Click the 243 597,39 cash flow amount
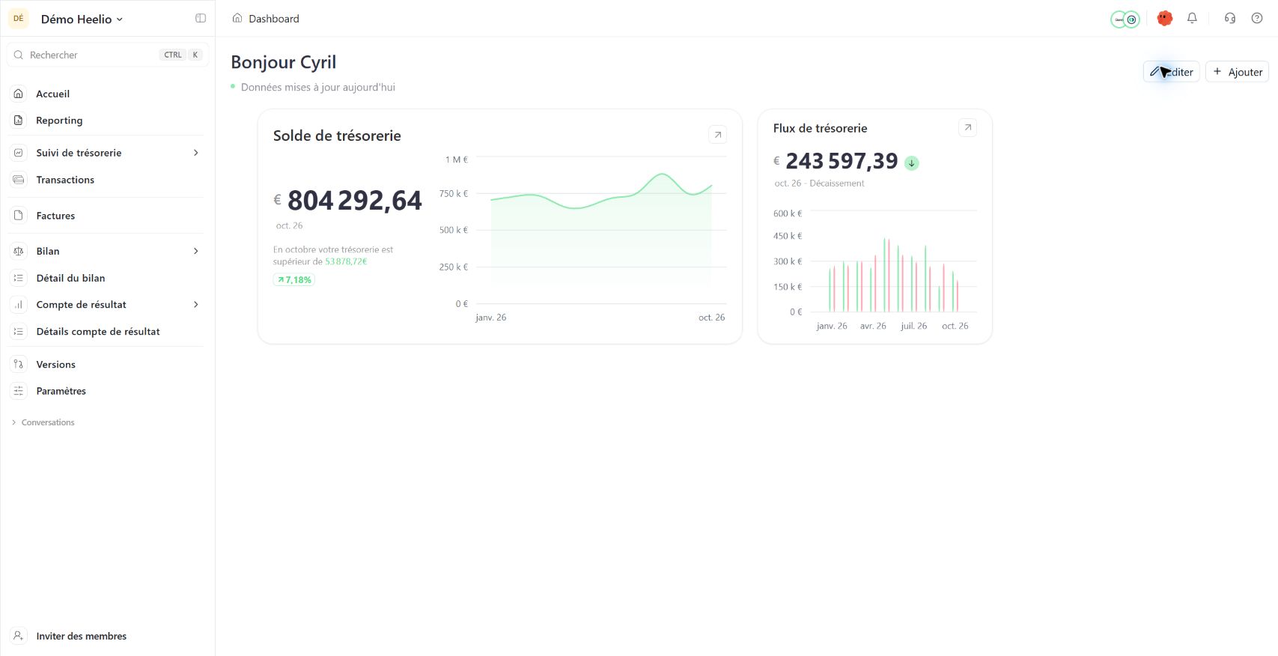Screen dimensions: 1278x656 [x=842, y=161]
